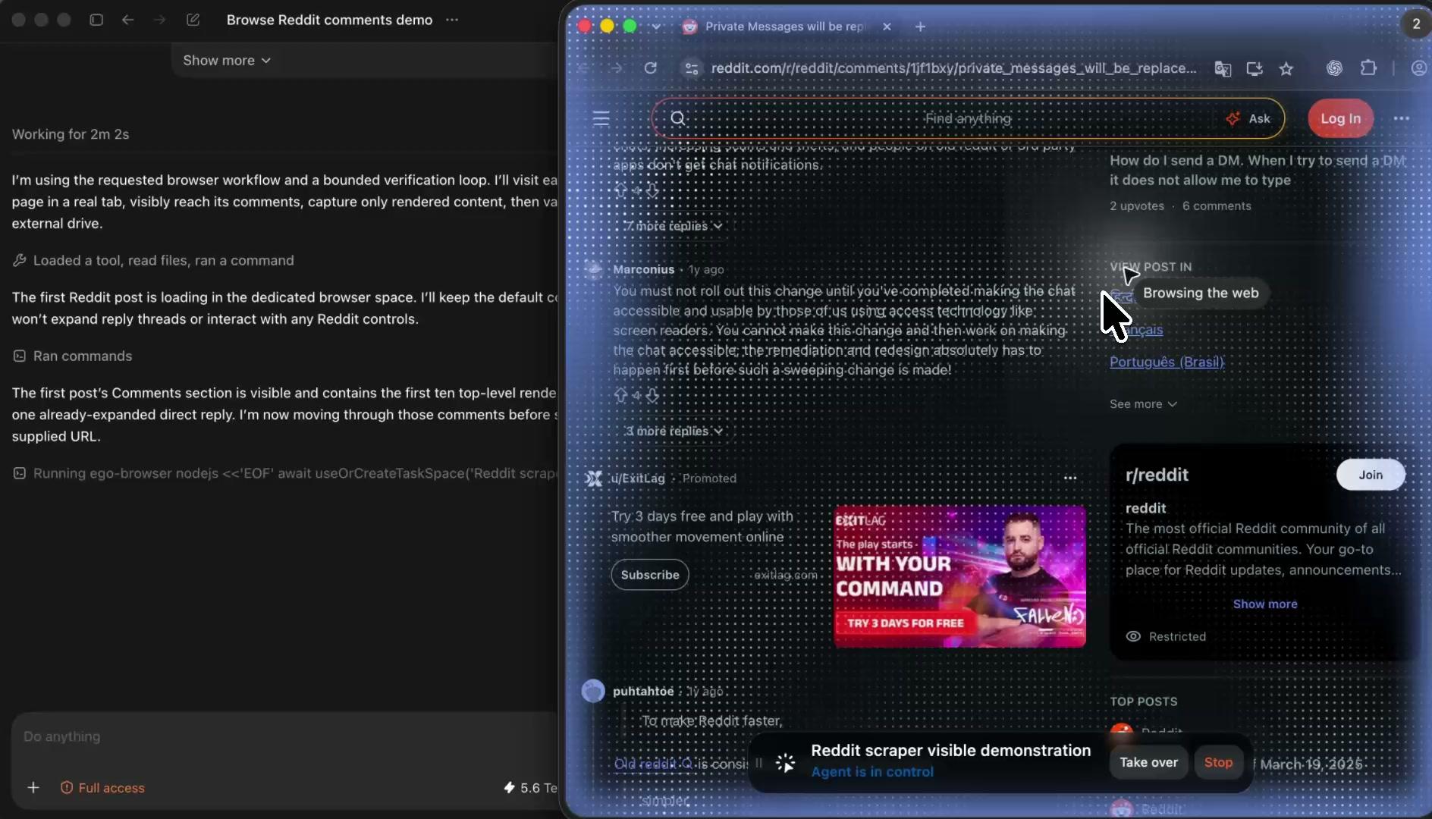Expand '3 more replies' under Marconius
Viewport: 1432px width, 819px height.
674,431
